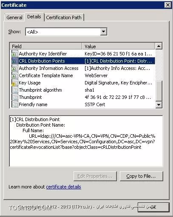The image size is (173, 217).
Task: Switch to the Certification Path tab
Action: (x=64, y=17)
